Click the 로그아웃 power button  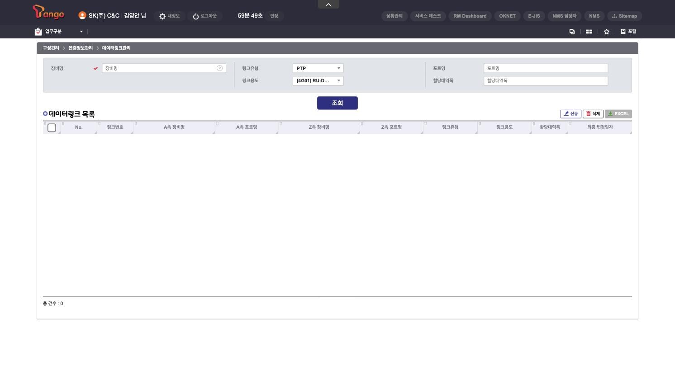[205, 16]
